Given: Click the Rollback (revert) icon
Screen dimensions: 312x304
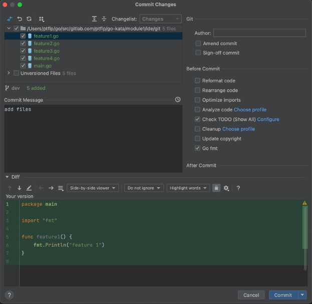Looking at the screenshot, I should (x=20, y=19).
